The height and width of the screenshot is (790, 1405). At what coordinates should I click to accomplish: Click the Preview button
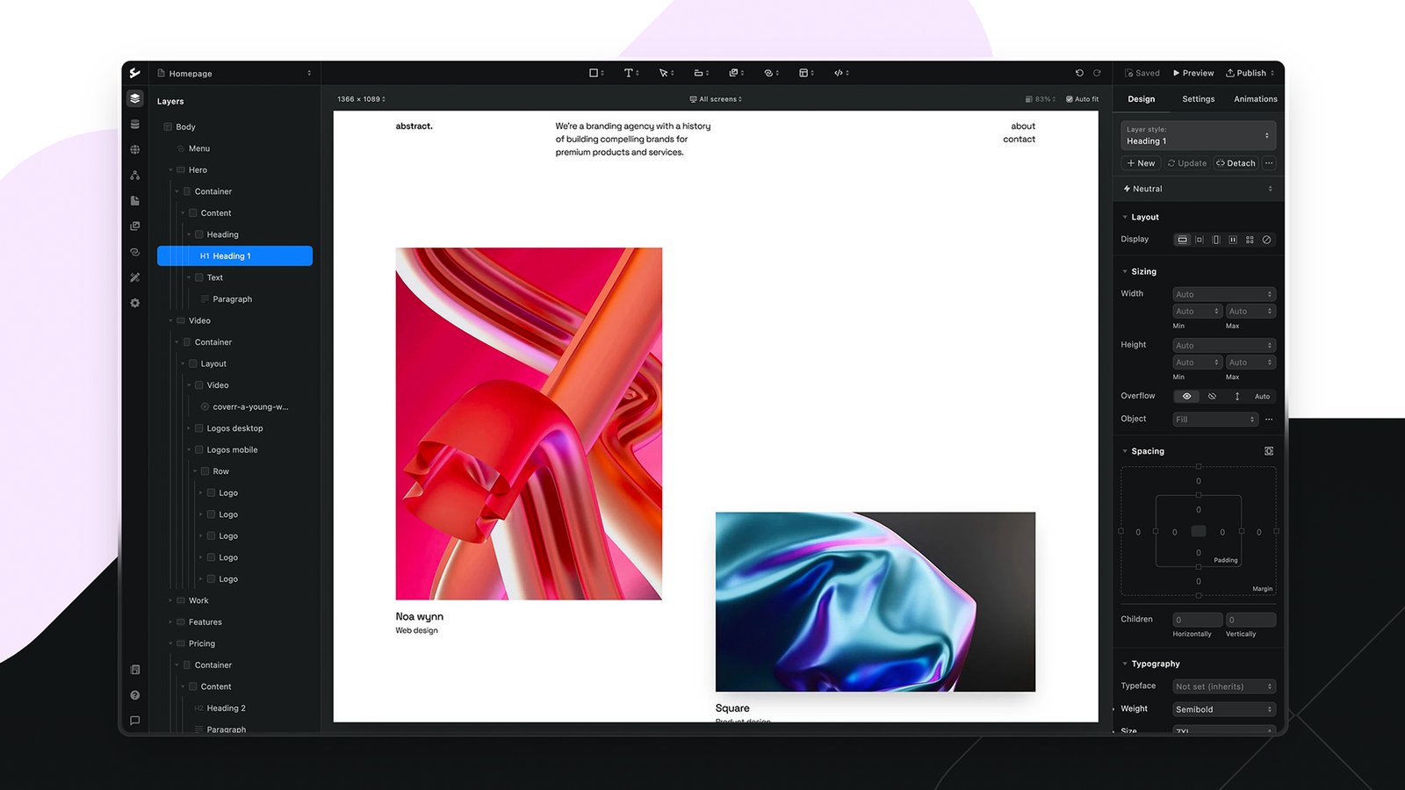tap(1193, 73)
